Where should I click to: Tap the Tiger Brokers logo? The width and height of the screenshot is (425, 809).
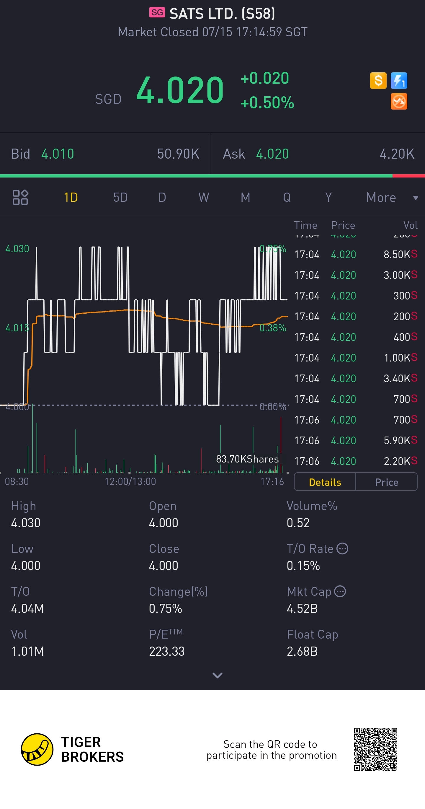73,749
